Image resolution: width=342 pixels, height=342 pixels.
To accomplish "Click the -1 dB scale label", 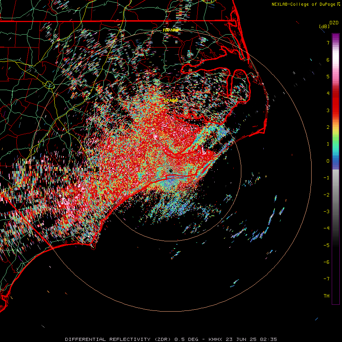I will tap(326, 178).
